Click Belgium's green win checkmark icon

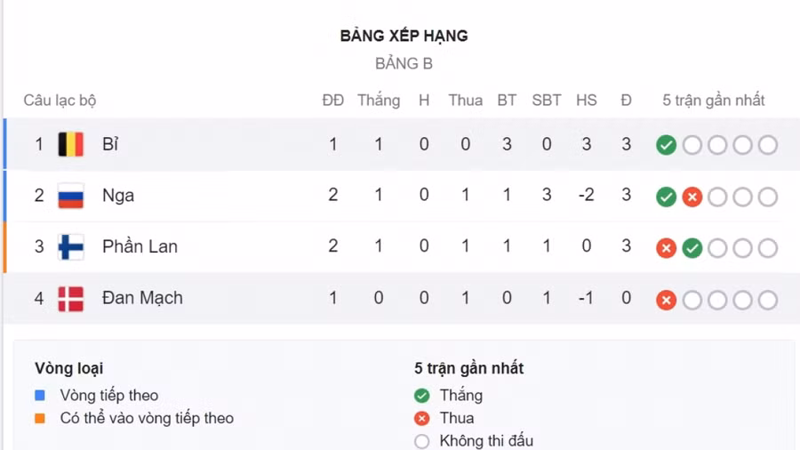[x=666, y=145]
